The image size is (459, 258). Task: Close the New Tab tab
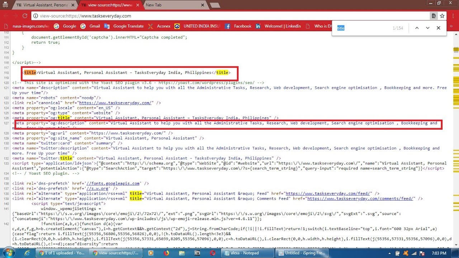tap(202, 5)
